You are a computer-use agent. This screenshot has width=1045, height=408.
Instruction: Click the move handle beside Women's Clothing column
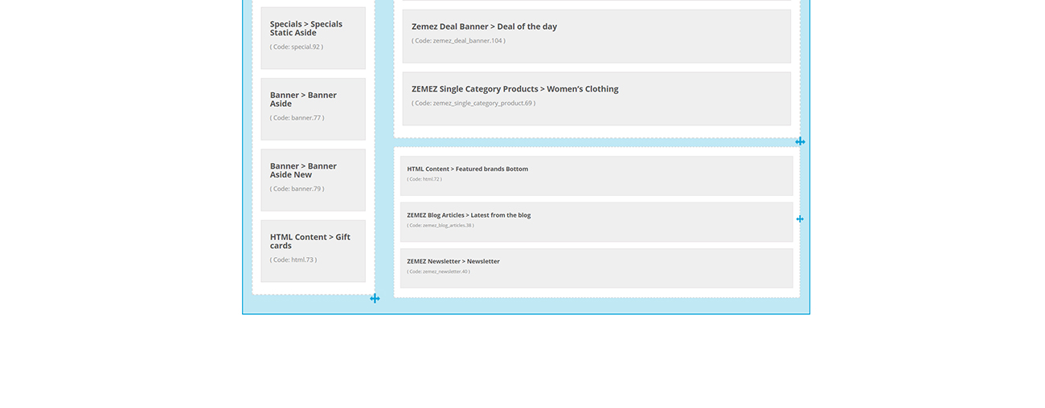pos(800,141)
